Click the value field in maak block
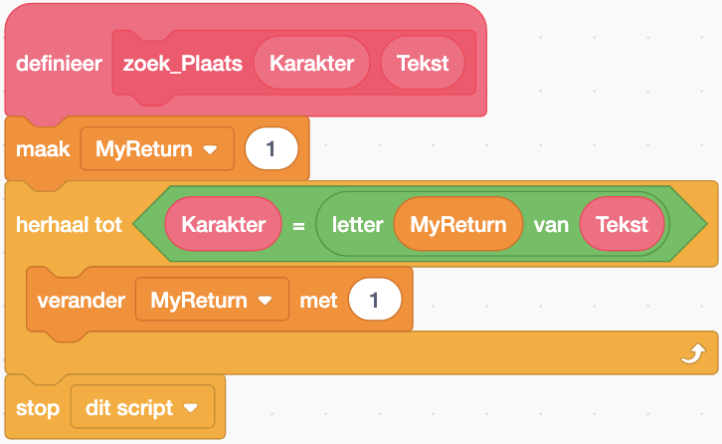The height and width of the screenshot is (444, 722). tap(271, 149)
